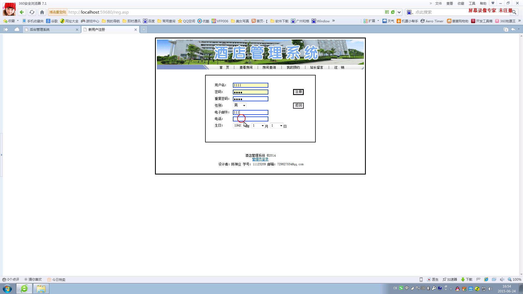Click 注销 in site navigation
Image resolution: width=523 pixels, height=294 pixels.
click(339, 68)
